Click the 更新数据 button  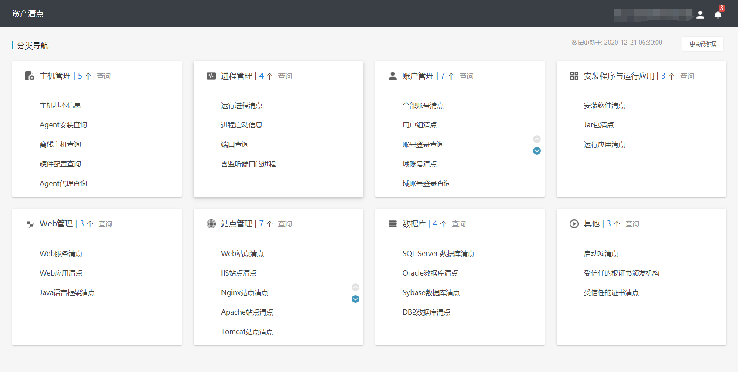tap(702, 44)
